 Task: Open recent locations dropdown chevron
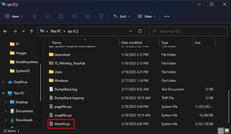coord(23,31)
